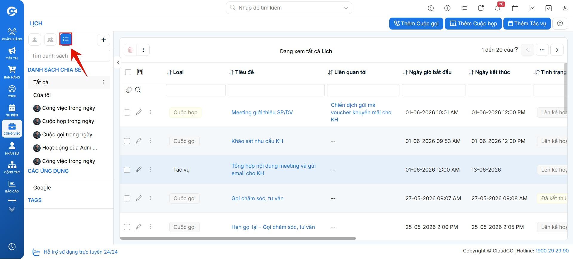The image size is (573, 259).
Task: Edit the Meeting giới thiệu SP/DV row
Action: pyautogui.click(x=139, y=112)
